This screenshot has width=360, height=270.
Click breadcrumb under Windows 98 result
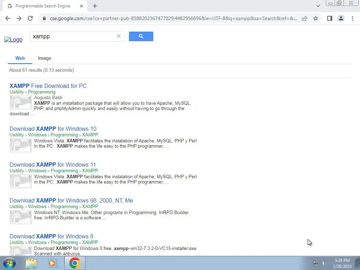click(54, 206)
